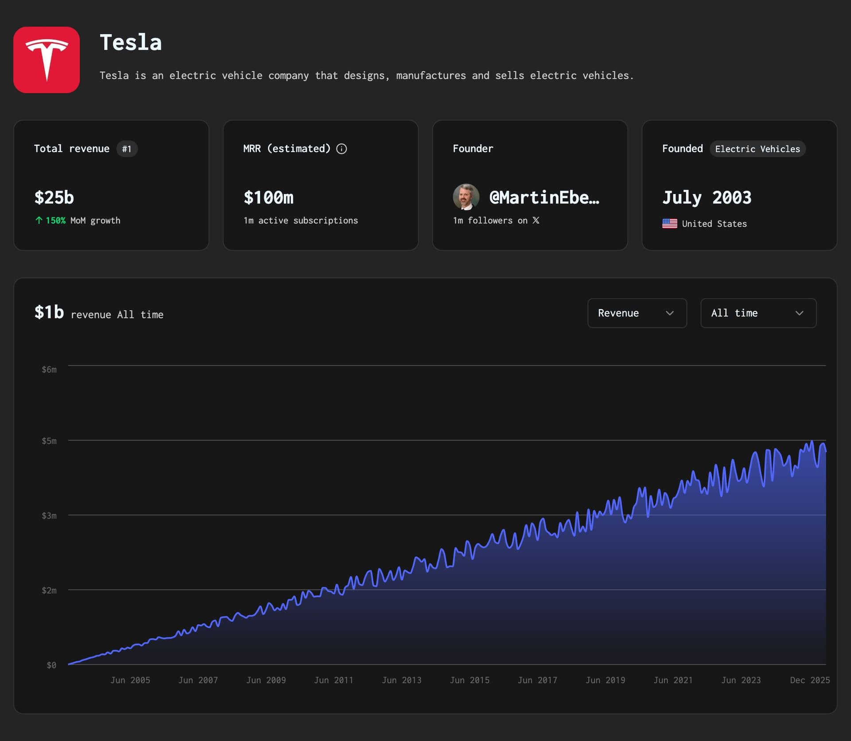
Task: Click the MRR $100m value
Action: click(x=269, y=198)
